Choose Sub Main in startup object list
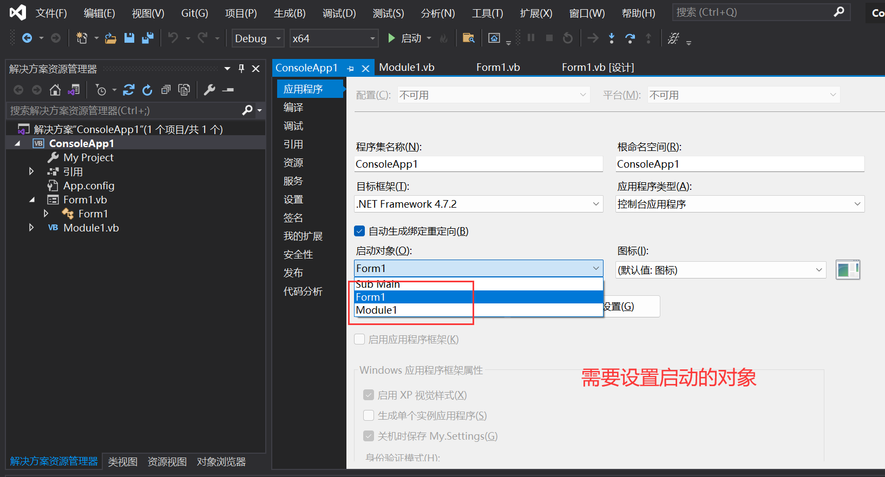 click(478, 284)
